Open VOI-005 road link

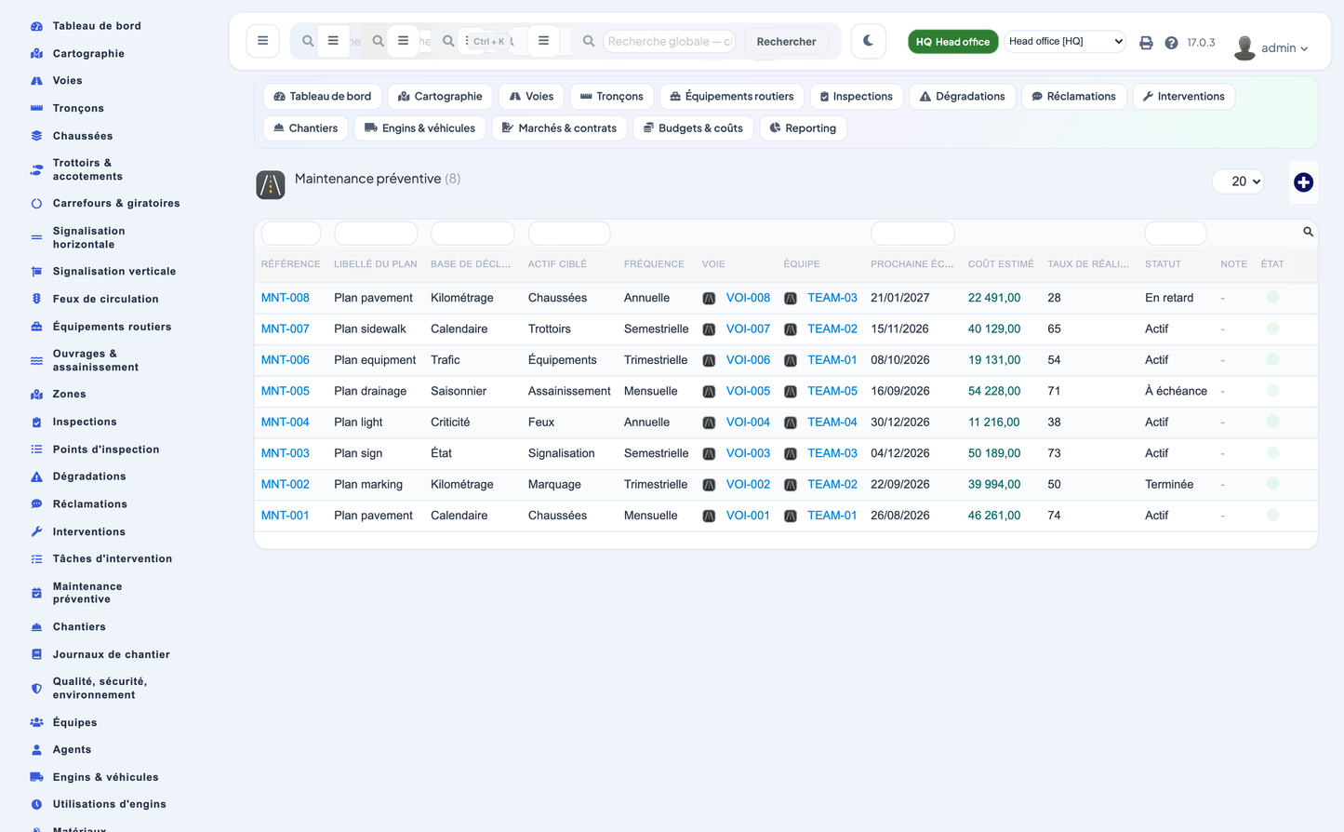pyautogui.click(x=748, y=391)
